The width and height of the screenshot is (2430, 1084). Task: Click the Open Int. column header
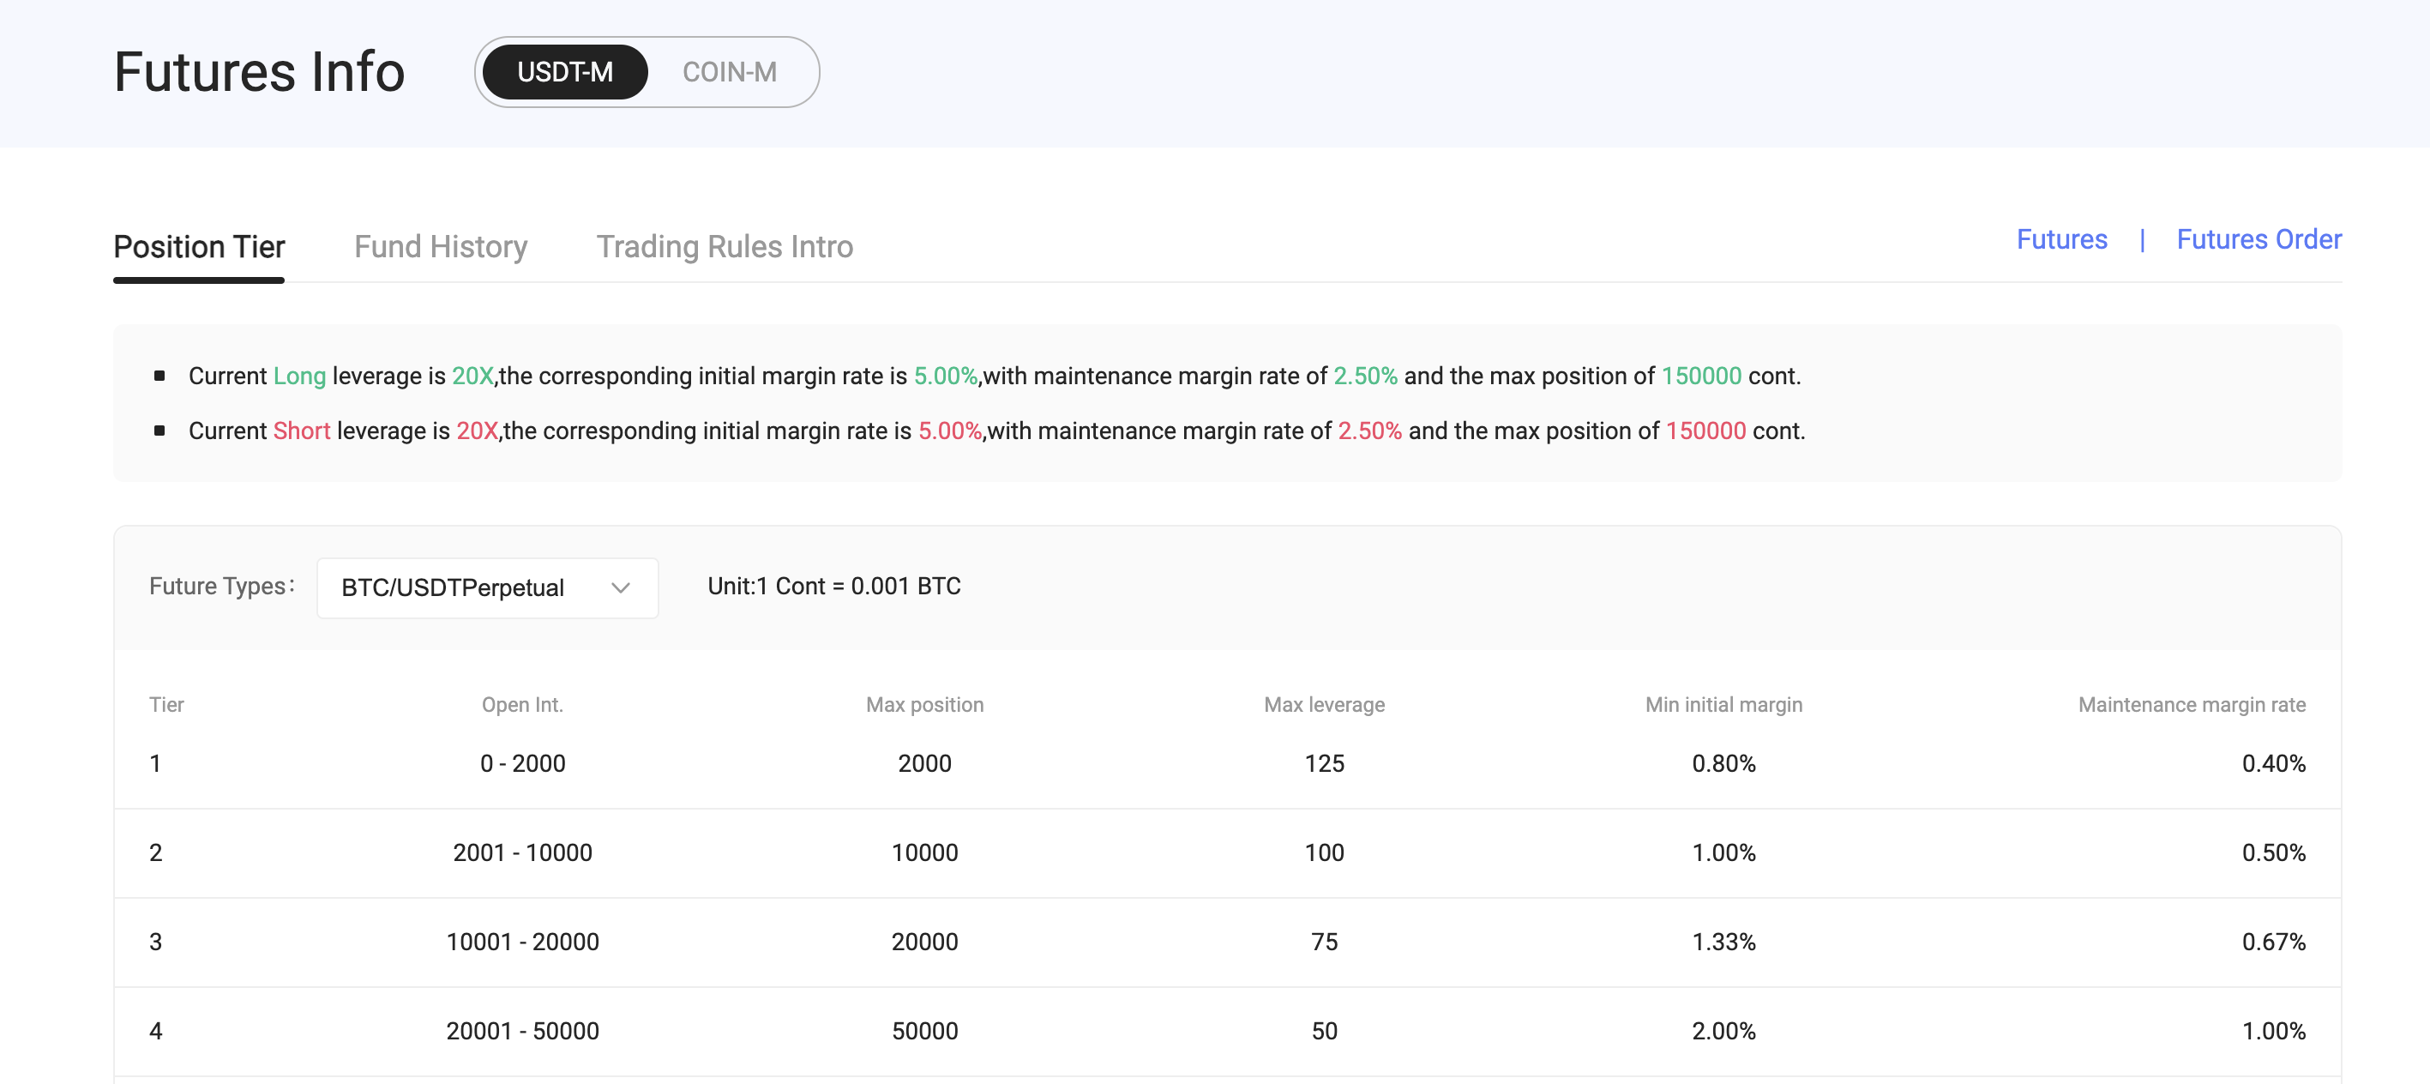[x=521, y=705]
